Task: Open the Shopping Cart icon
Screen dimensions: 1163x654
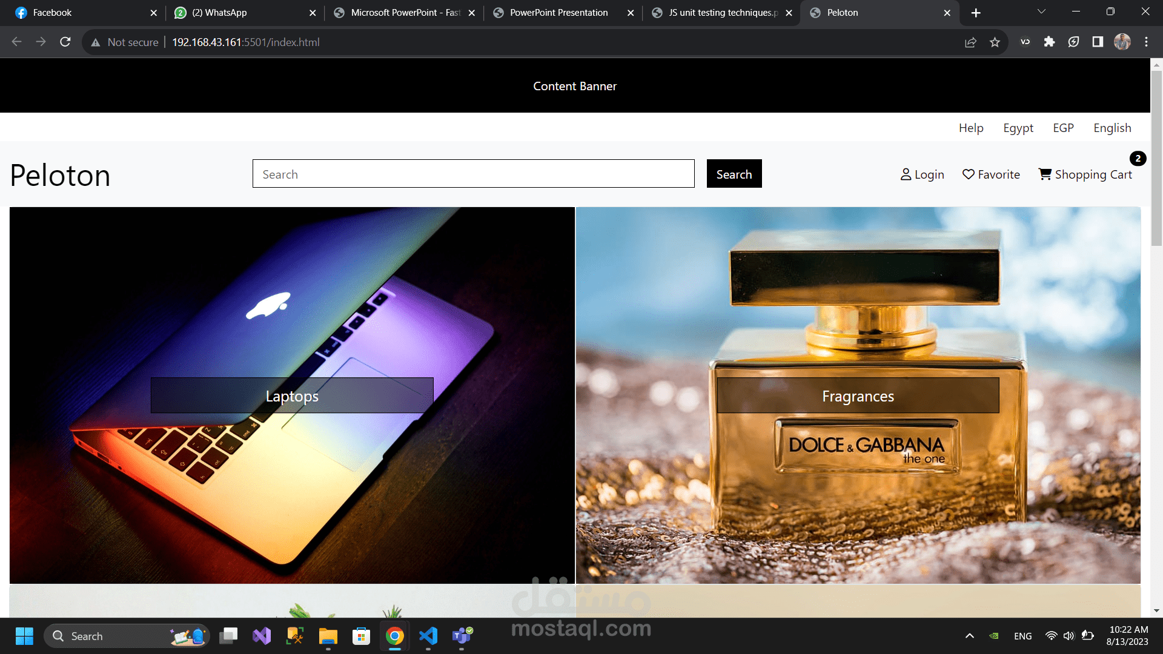Action: pyautogui.click(x=1045, y=174)
